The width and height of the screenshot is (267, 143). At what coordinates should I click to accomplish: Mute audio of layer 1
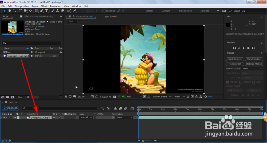5,118
